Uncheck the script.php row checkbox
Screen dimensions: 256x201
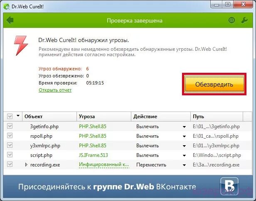(x=10, y=155)
